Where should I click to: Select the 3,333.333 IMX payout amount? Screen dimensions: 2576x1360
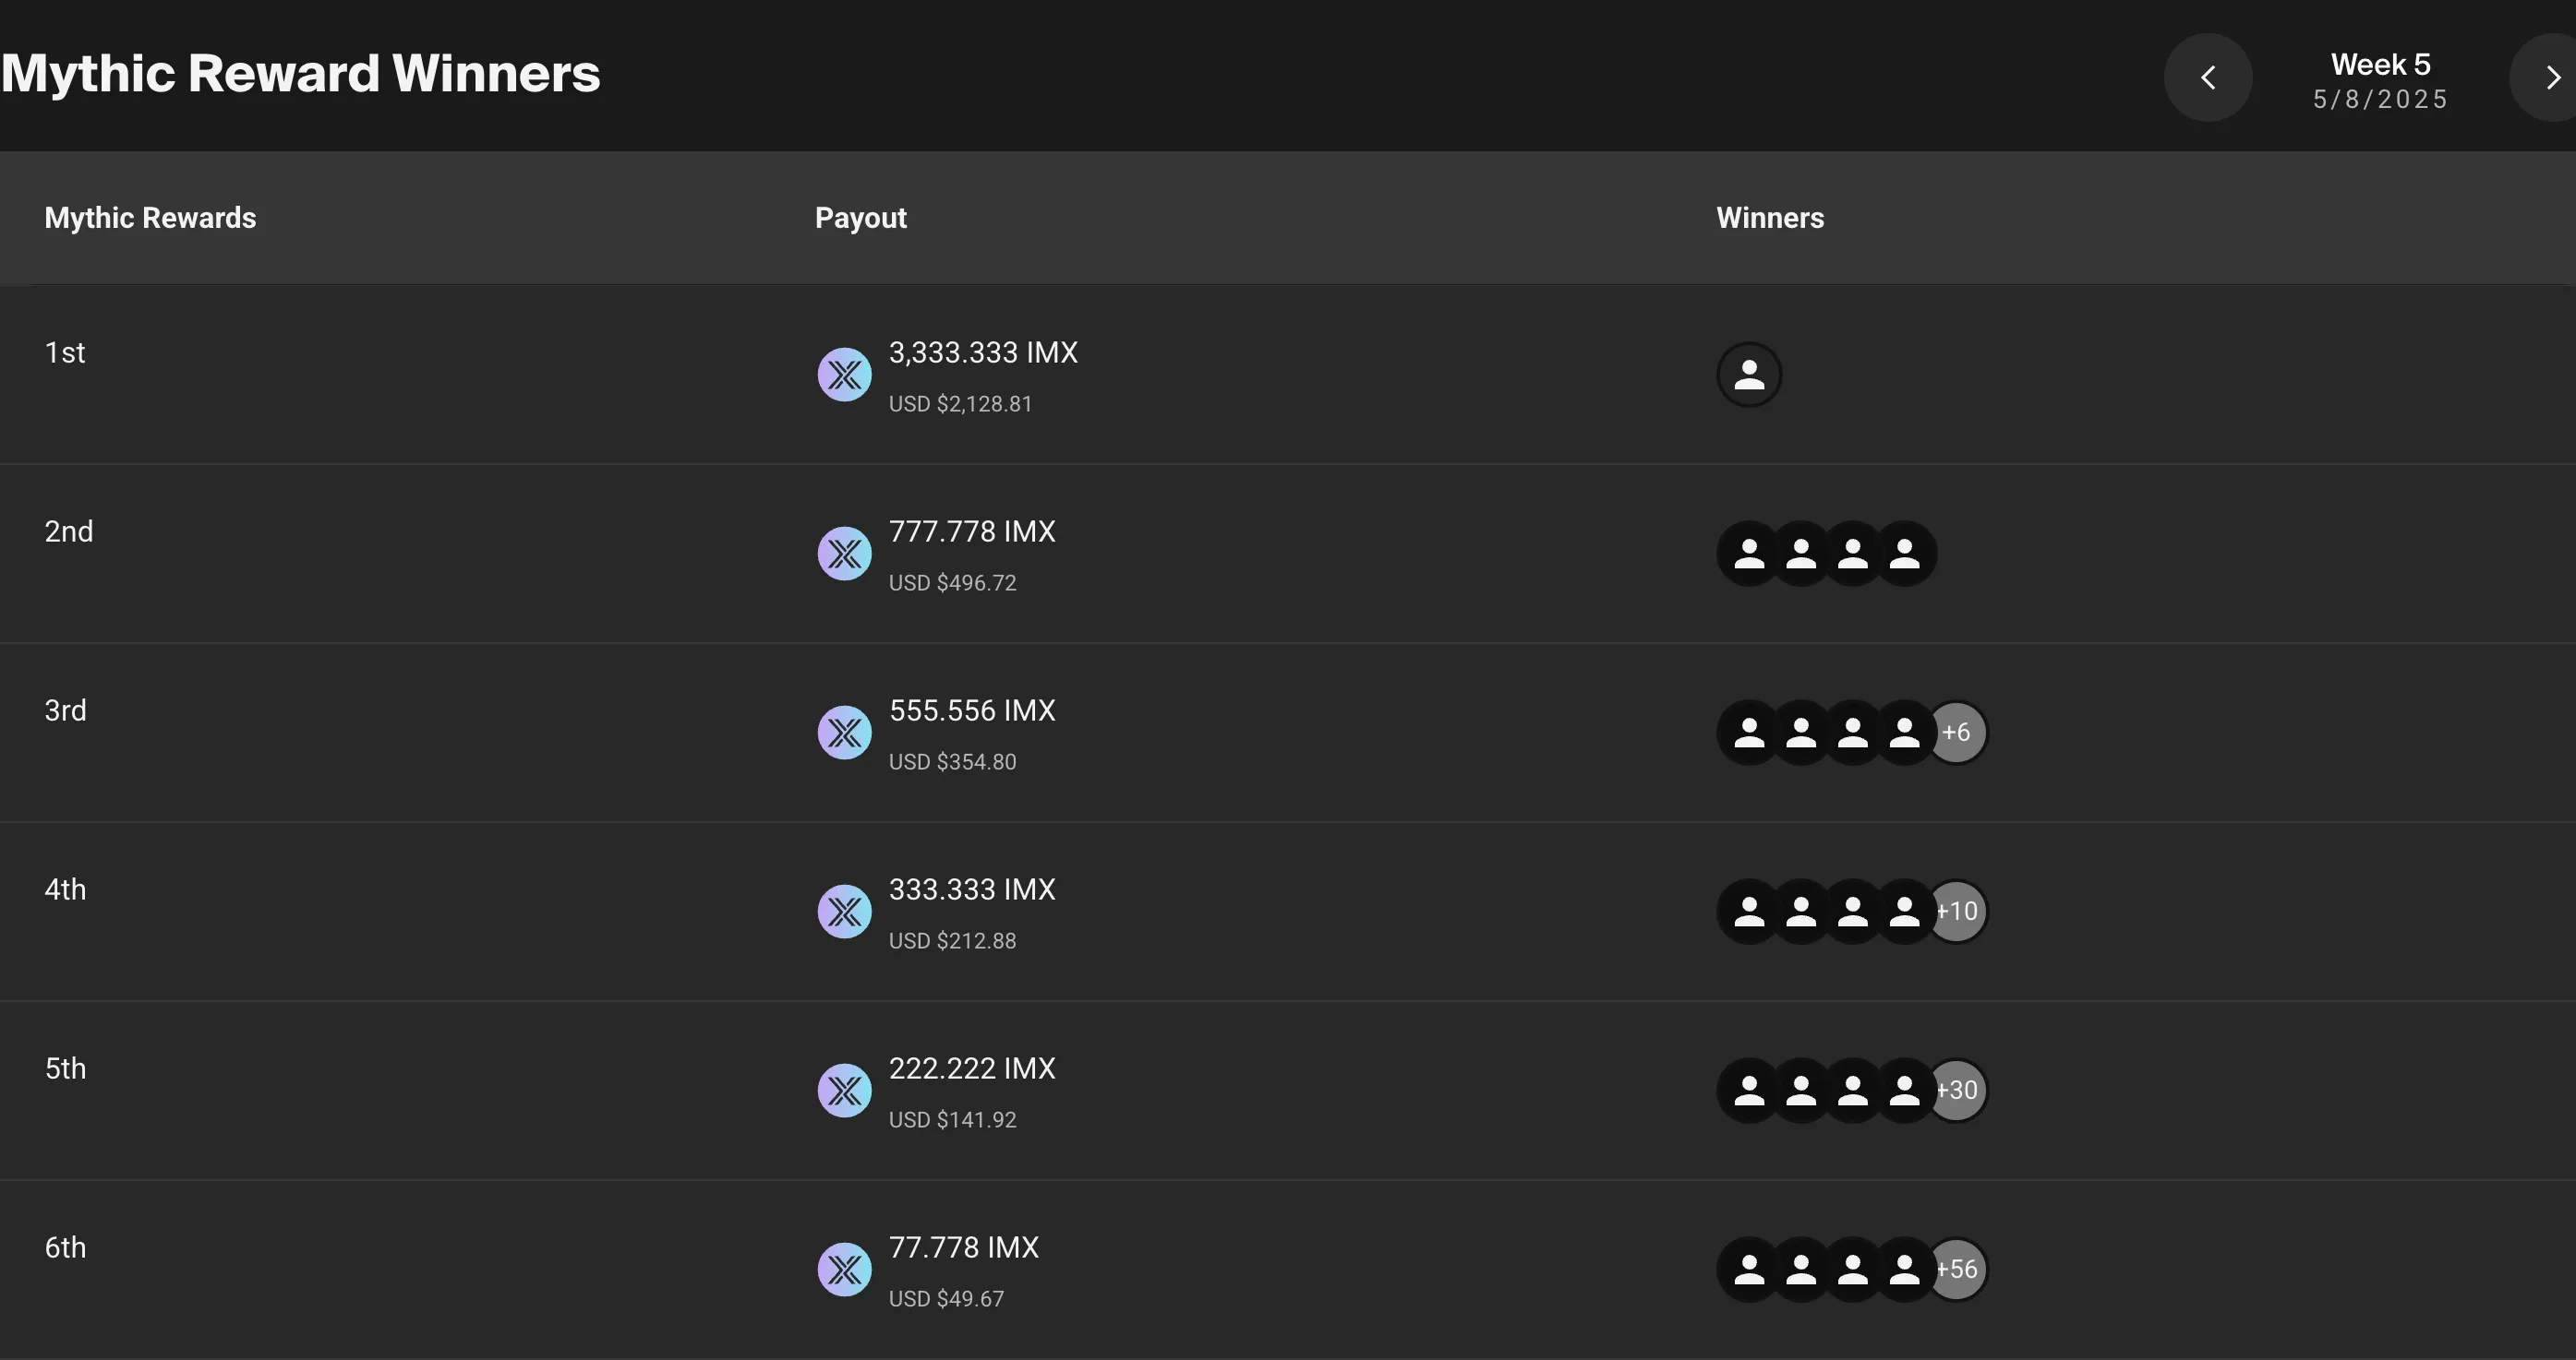(x=983, y=352)
